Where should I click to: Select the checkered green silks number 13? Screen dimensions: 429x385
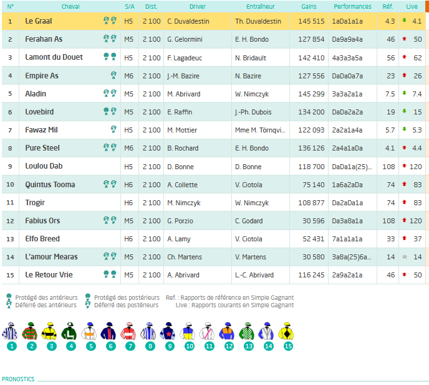click(246, 332)
